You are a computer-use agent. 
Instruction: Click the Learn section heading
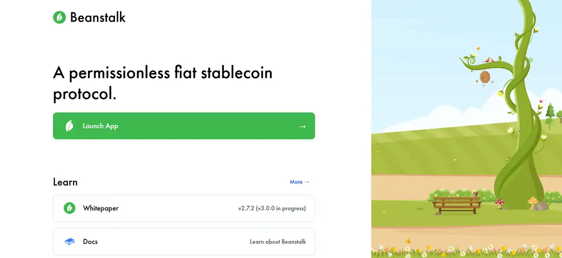pos(65,182)
